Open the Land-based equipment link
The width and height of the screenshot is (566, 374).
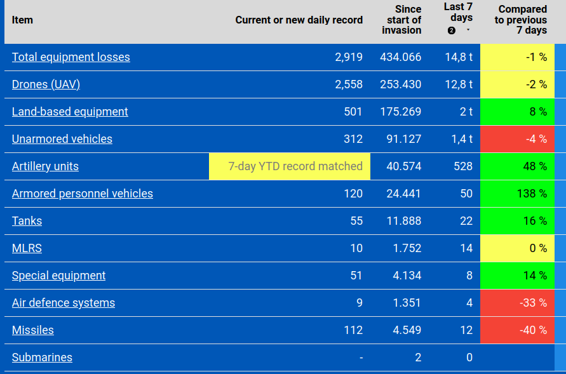[x=70, y=112]
